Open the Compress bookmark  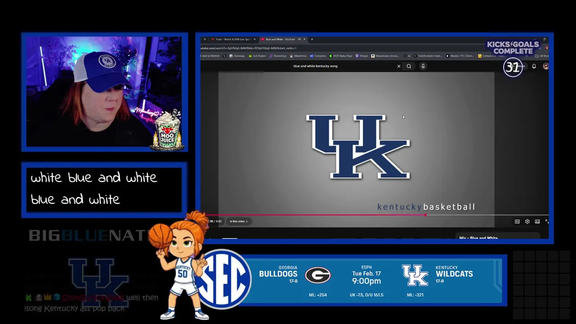318,56
